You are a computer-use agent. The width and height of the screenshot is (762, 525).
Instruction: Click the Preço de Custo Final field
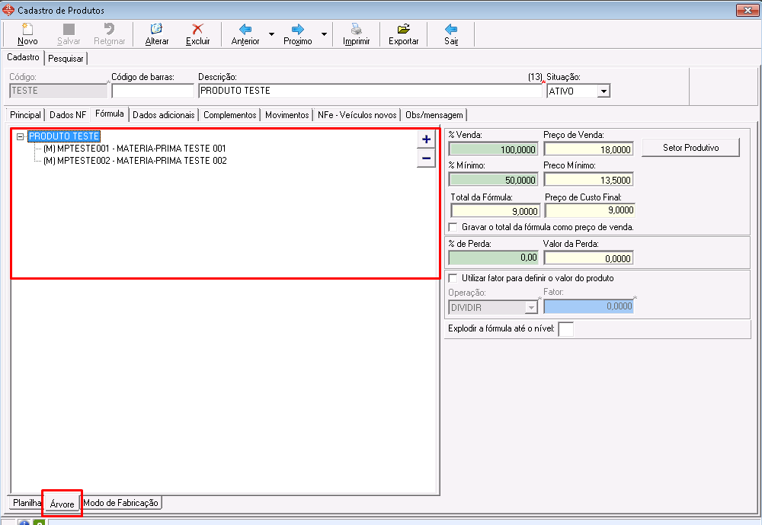point(590,210)
